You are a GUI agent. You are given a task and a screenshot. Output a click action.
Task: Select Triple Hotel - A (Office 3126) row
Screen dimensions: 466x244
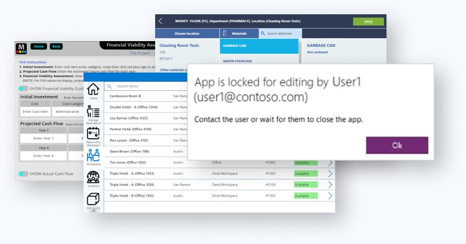(220, 185)
